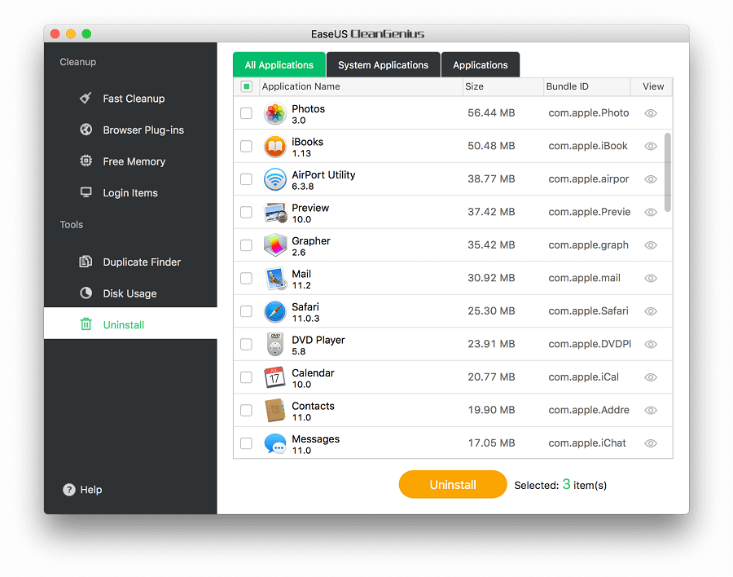Click the DVD Player app icon
Image resolution: width=733 pixels, height=577 pixels.
275,344
